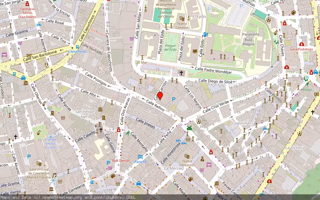Click the shopping cart icon near Teatro Cervantes
Viewport: 320px width, 200px height.
[201, 170]
